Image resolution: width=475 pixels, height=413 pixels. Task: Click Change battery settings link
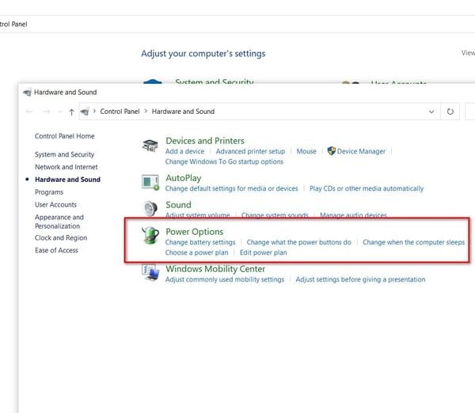[200, 242]
